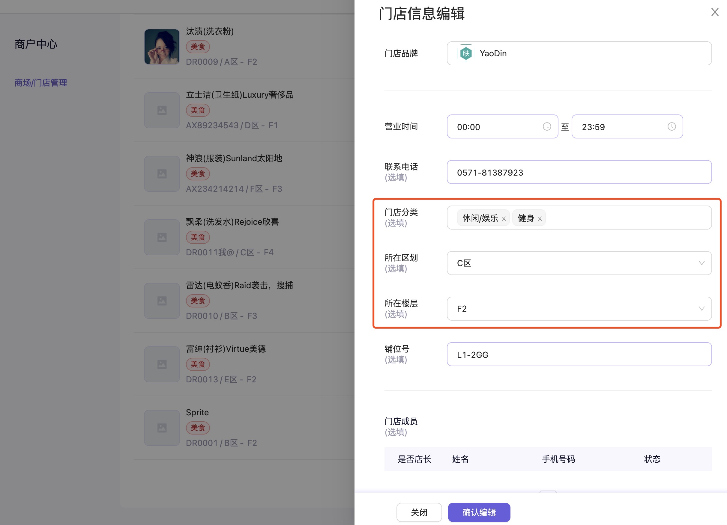
Task: Click the clock icon in the end time field
Action: 672,126
